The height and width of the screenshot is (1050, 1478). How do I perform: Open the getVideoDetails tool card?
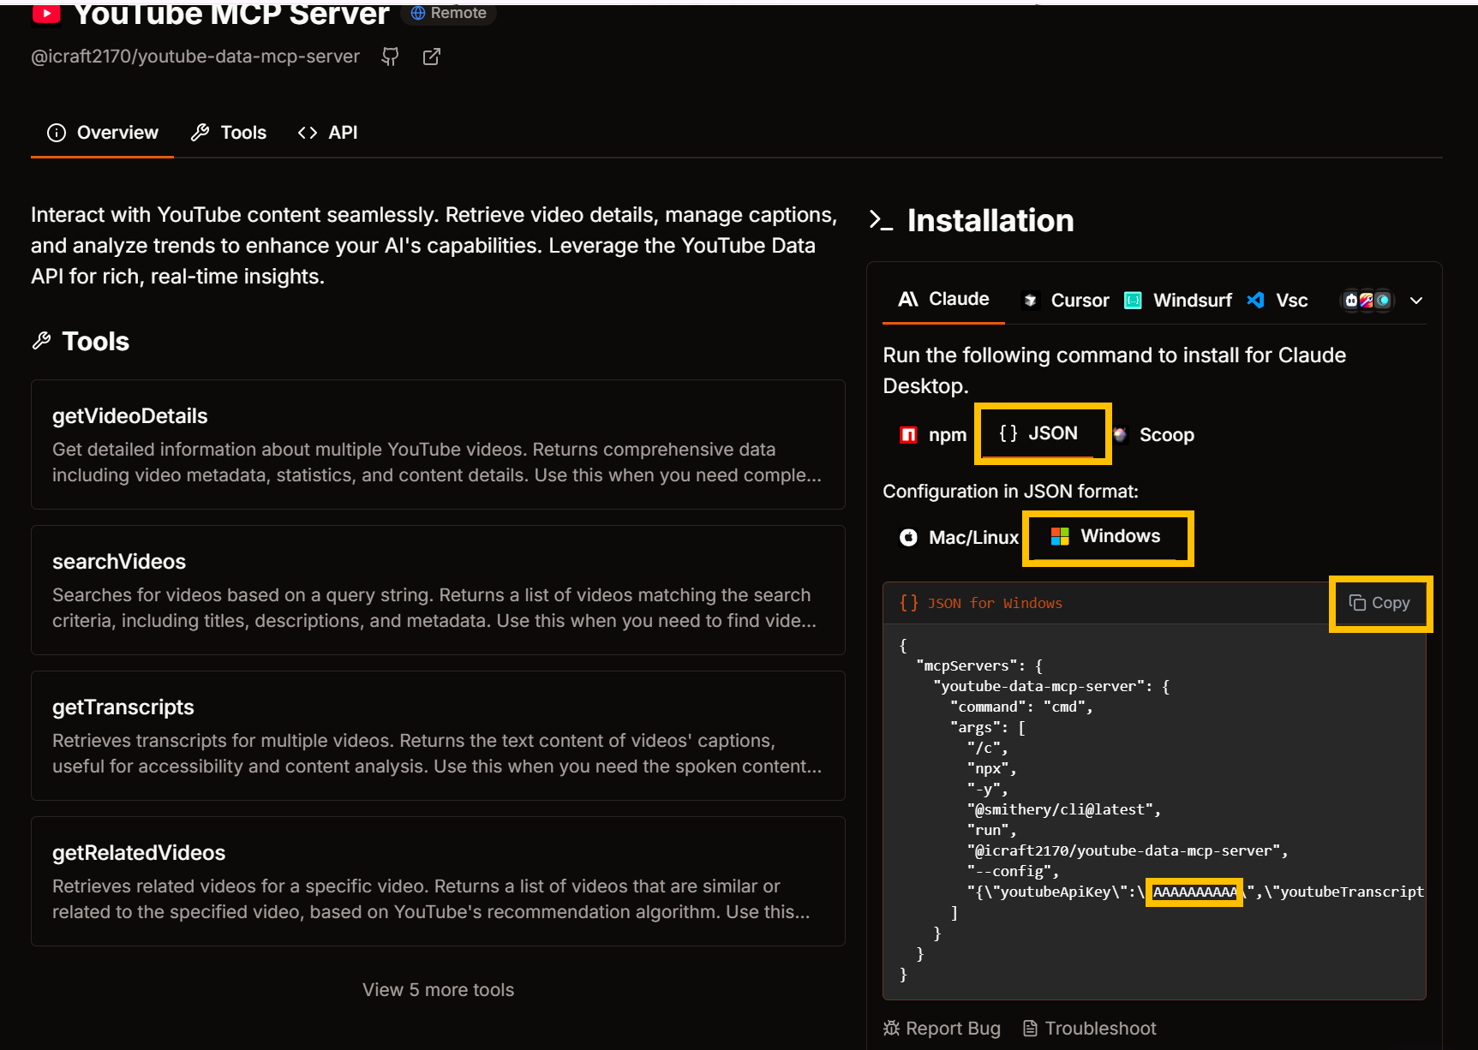pyautogui.click(x=438, y=444)
